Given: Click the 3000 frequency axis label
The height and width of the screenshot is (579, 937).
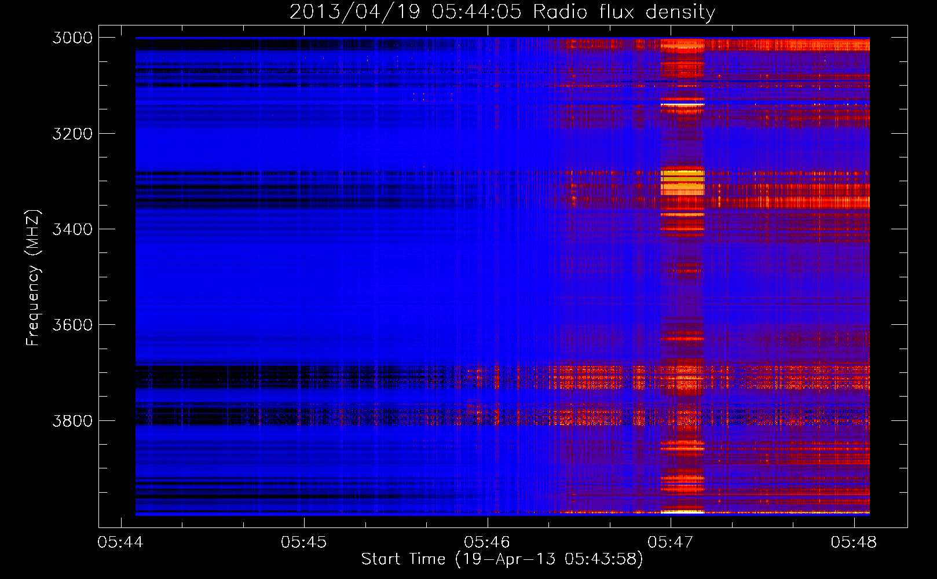Looking at the screenshot, I should pos(72,38).
